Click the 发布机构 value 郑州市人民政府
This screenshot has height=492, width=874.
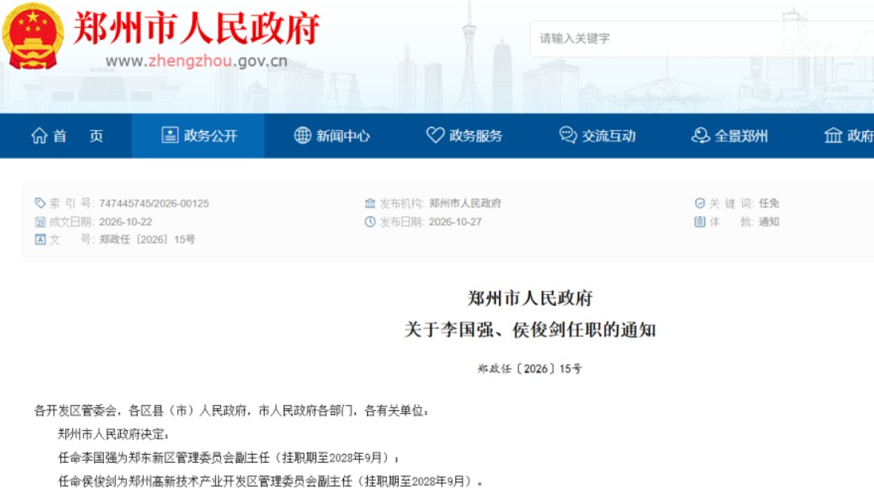465,203
